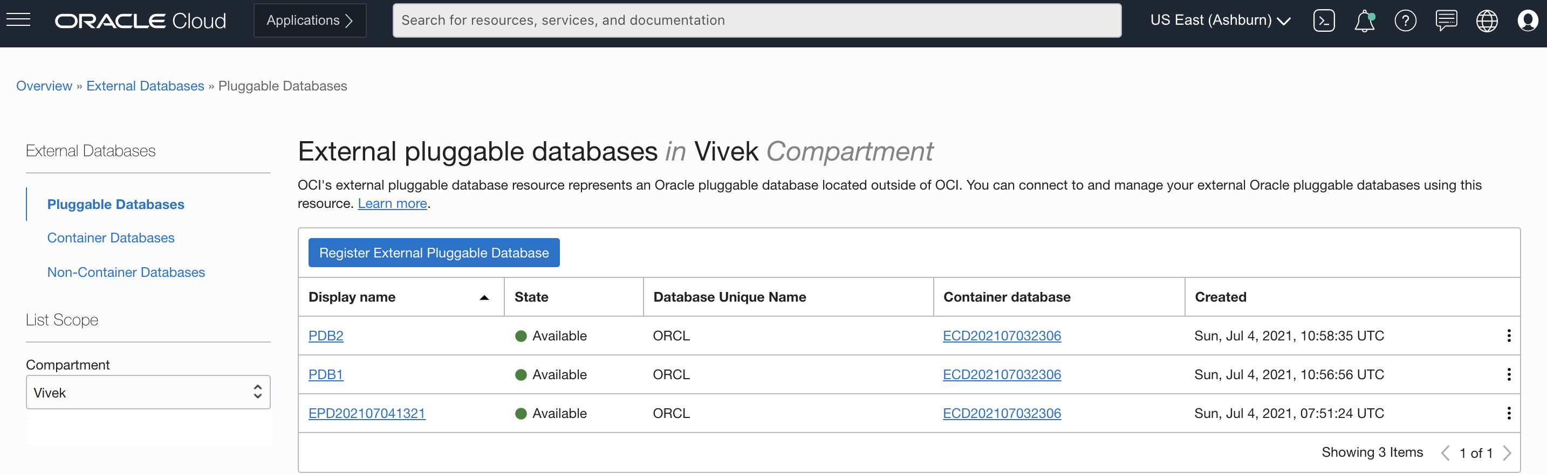The image size is (1547, 474).
Task: Click created date 10:58:35 UTC
Action: click(x=1289, y=336)
